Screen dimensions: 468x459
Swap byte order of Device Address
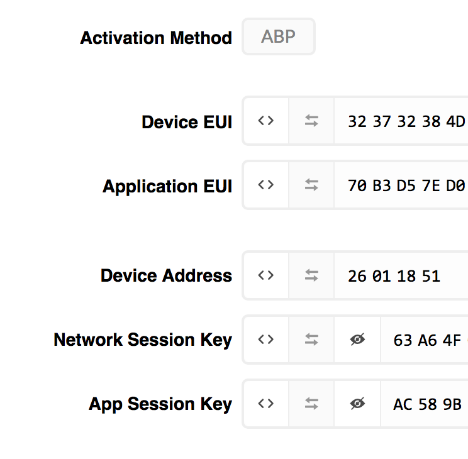(x=311, y=275)
